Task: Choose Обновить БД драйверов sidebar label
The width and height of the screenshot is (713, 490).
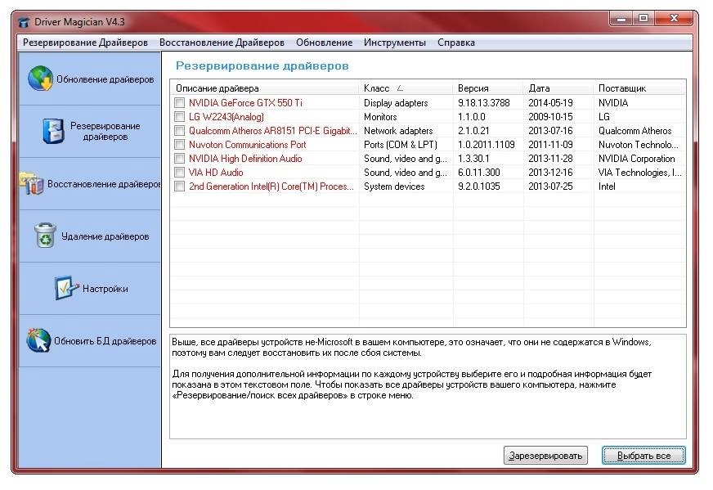Action: (x=105, y=341)
